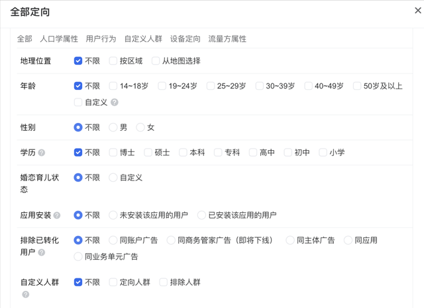Uncheck 不限 in 年龄 row

[x=78, y=86]
